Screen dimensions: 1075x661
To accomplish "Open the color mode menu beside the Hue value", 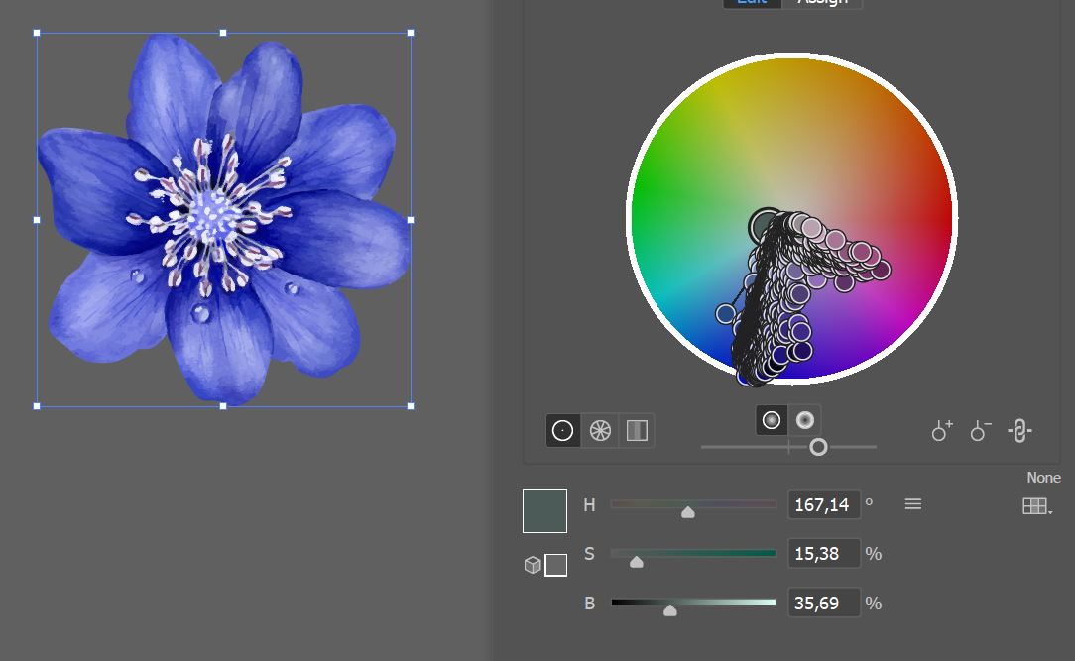I will pyautogui.click(x=912, y=503).
